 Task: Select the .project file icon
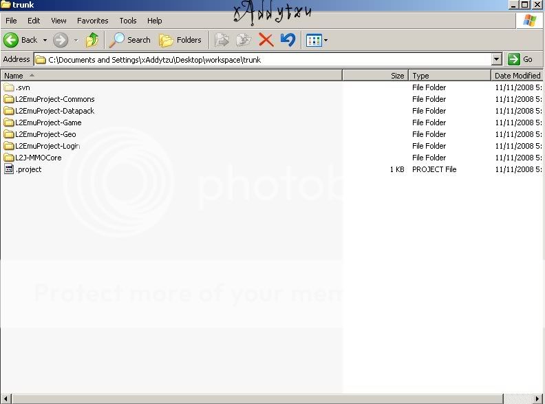(9, 169)
